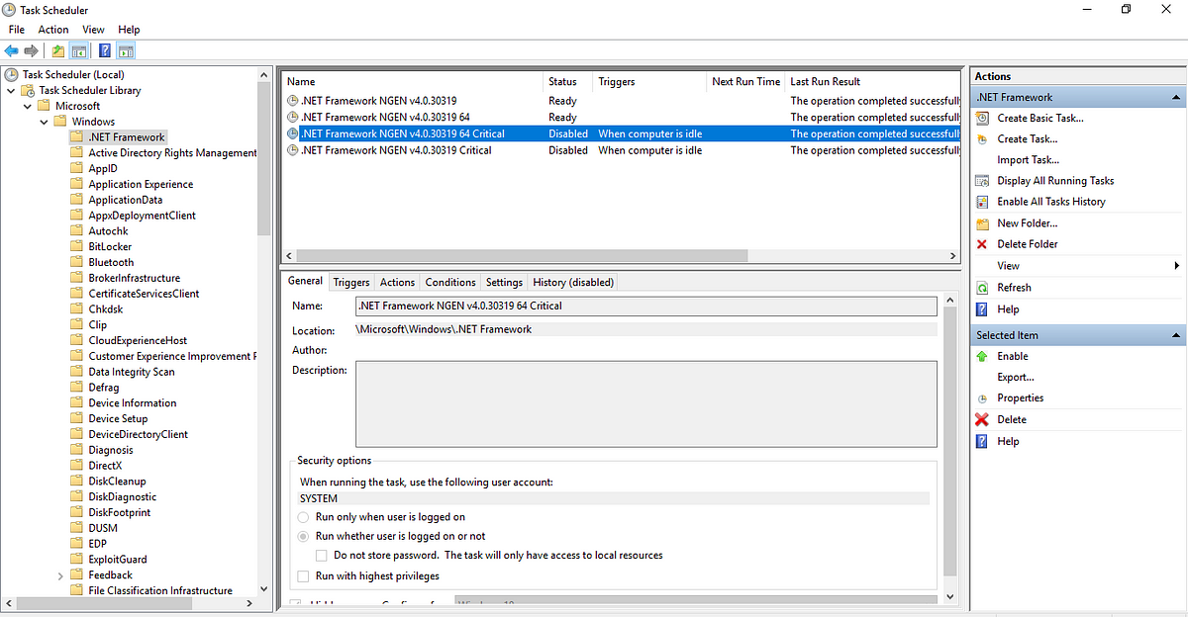
Task: Toggle the console tree pane toolbar icon
Action: pyautogui.click(x=78, y=50)
